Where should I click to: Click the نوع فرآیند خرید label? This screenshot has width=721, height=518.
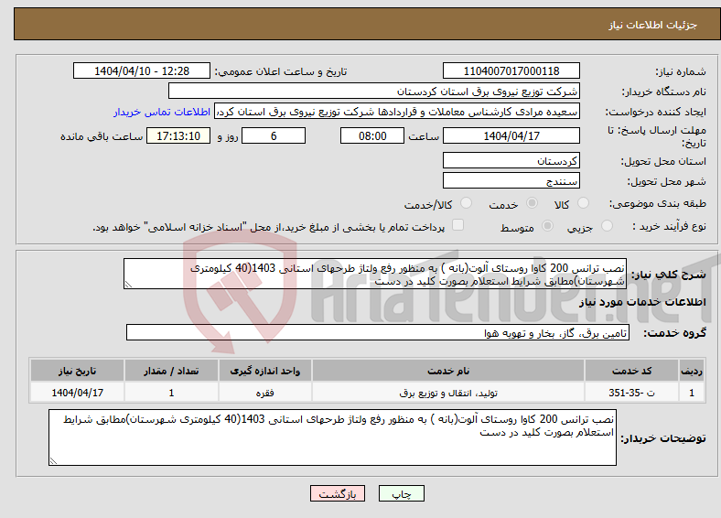[x=670, y=226]
